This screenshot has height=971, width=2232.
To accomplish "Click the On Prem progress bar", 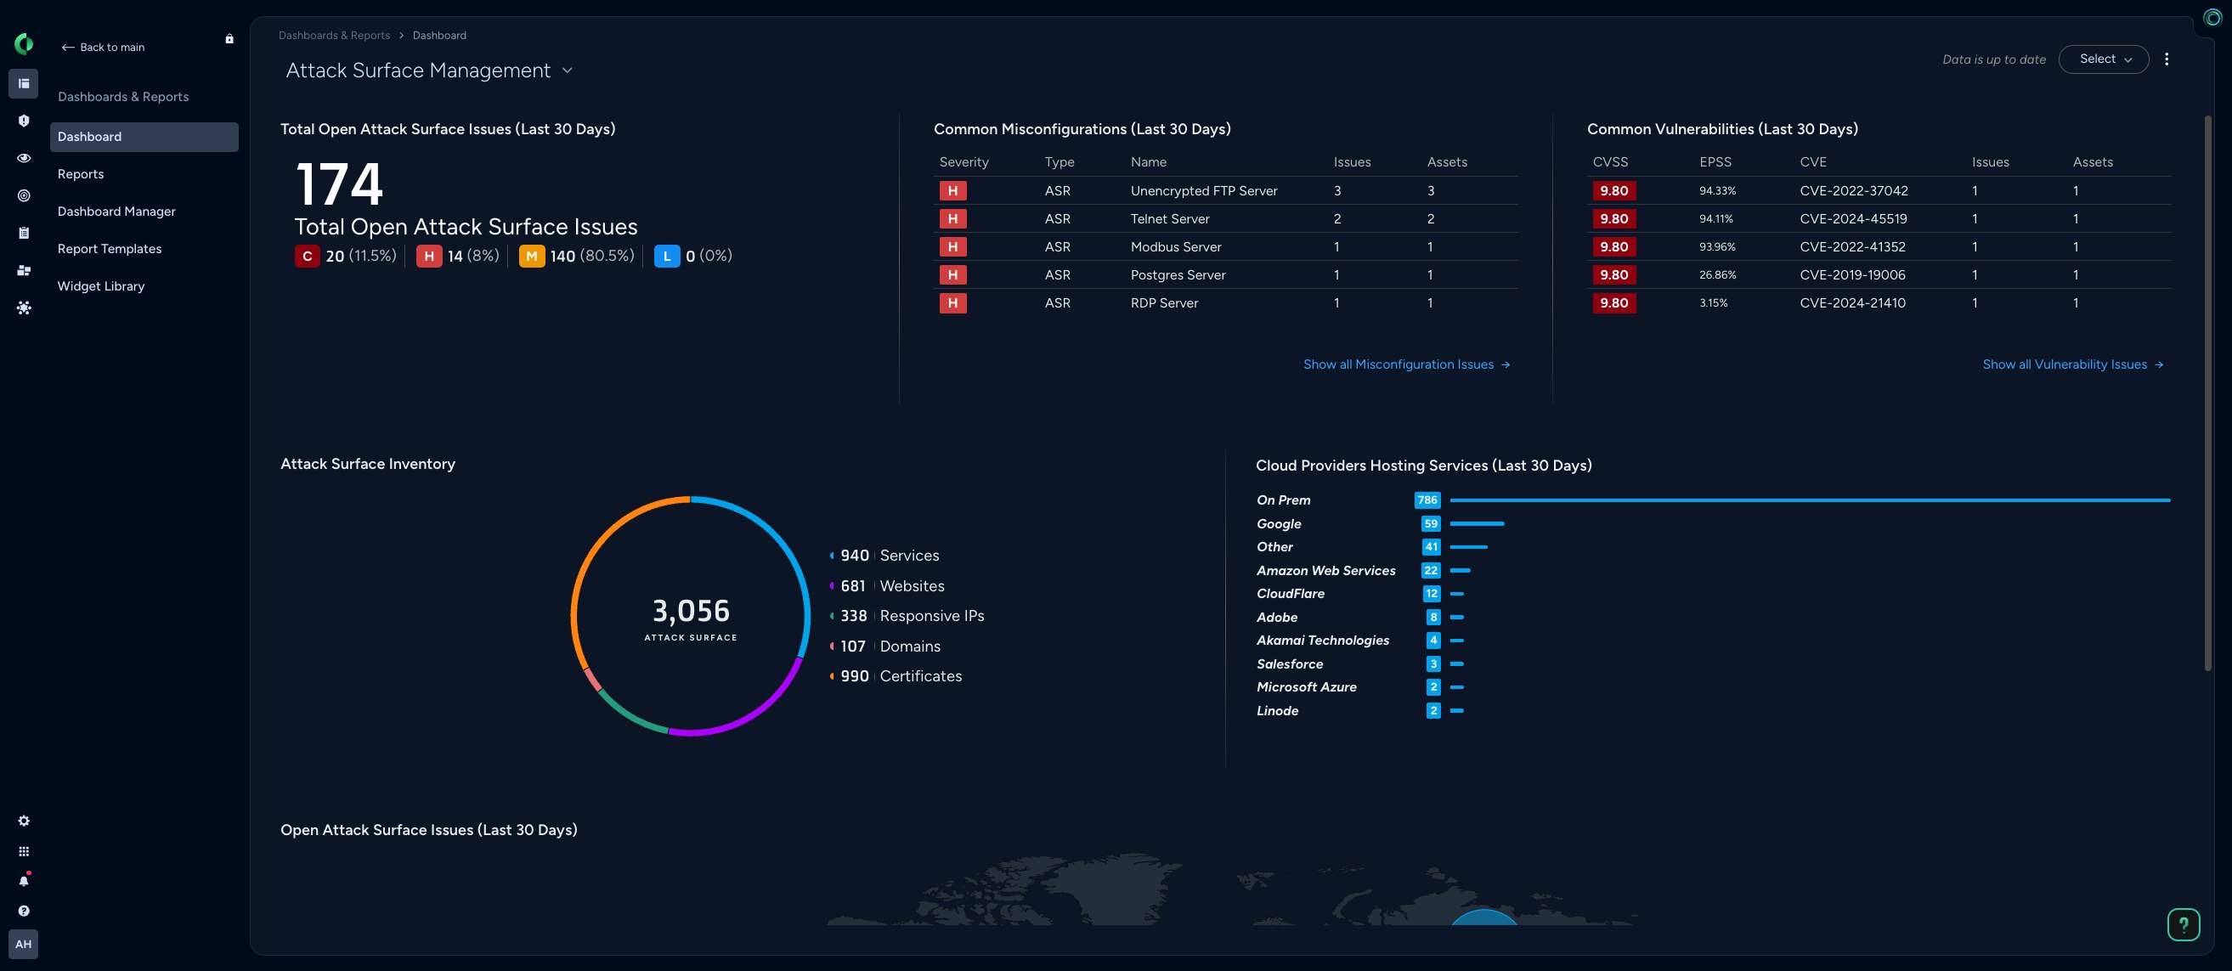I will [1809, 500].
